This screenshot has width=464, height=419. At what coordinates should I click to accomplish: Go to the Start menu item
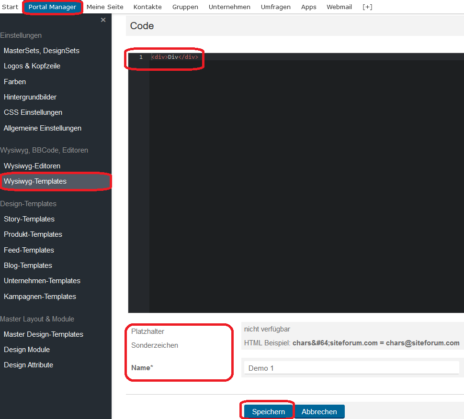10,7
